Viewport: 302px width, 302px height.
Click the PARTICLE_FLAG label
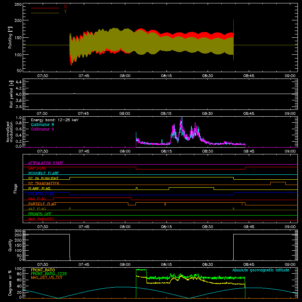coord(42,204)
